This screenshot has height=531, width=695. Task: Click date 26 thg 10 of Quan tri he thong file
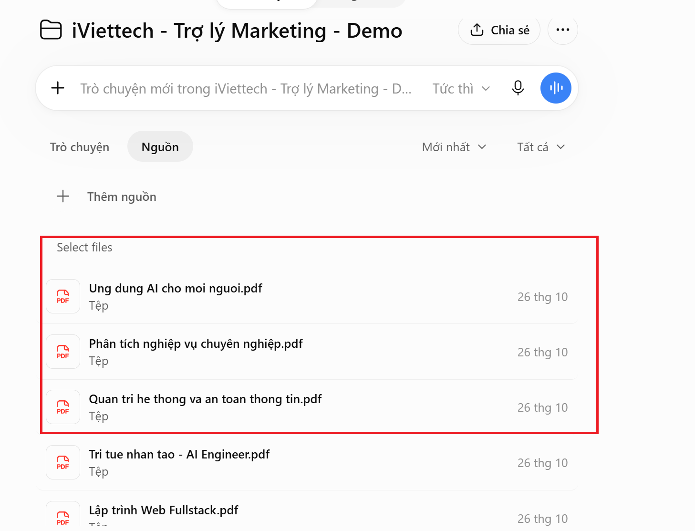coord(542,407)
